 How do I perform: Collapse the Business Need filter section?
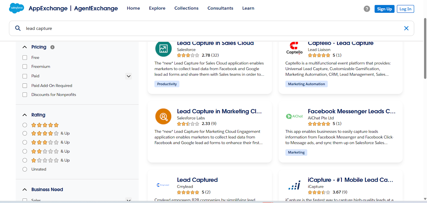point(25,190)
